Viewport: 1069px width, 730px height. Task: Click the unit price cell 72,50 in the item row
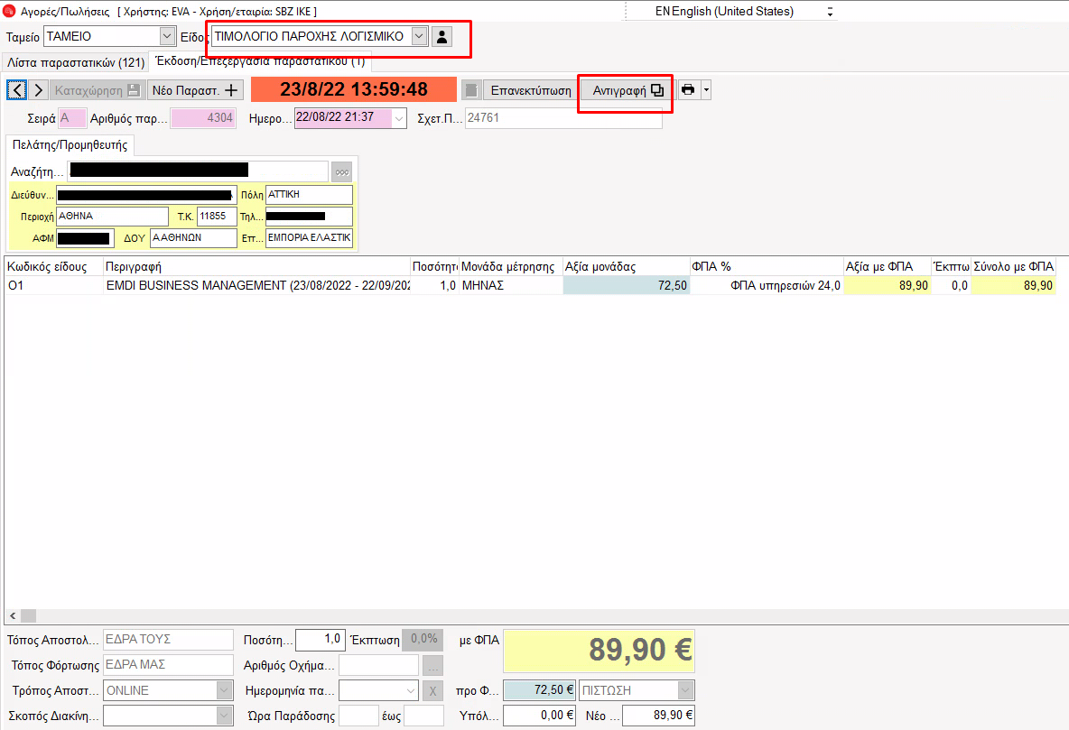point(627,285)
